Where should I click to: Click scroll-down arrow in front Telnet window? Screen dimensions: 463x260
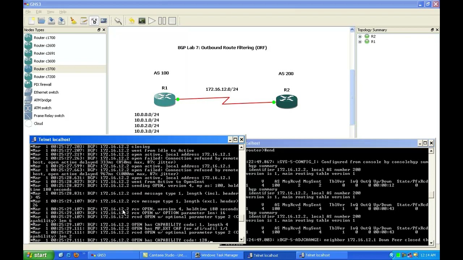242,239
